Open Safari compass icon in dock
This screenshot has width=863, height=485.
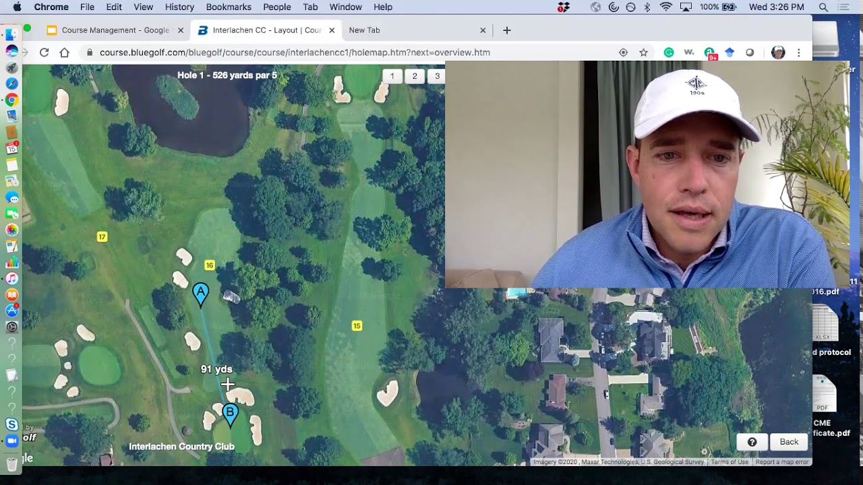[x=11, y=84]
